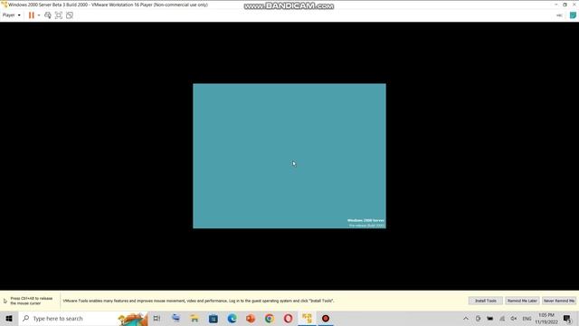Send Ctrl+Alt+Del to the virtual machine
Screen dimensions: 579x326
point(48,15)
